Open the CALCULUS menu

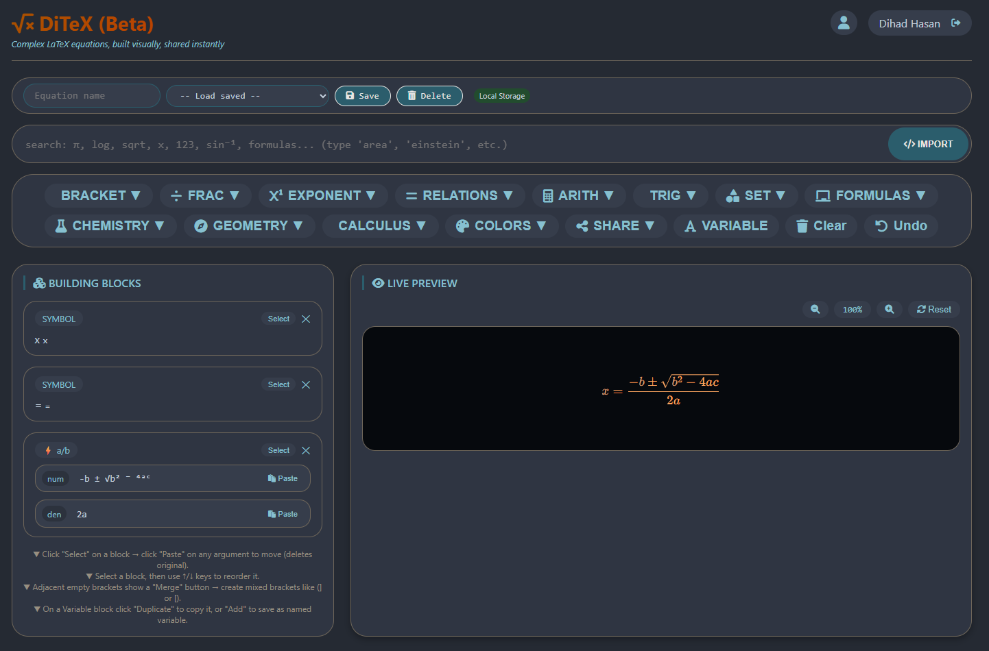[x=380, y=225]
